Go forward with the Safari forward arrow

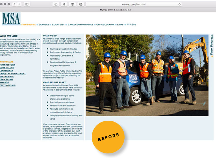pyautogui.click(x=20, y=4)
